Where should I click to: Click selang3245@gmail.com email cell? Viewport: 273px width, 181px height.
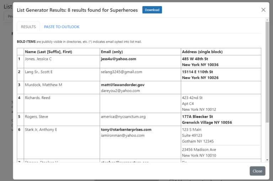122,72
